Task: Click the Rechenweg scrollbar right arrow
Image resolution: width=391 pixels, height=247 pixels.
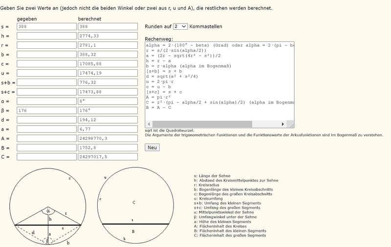Action: (283, 124)
